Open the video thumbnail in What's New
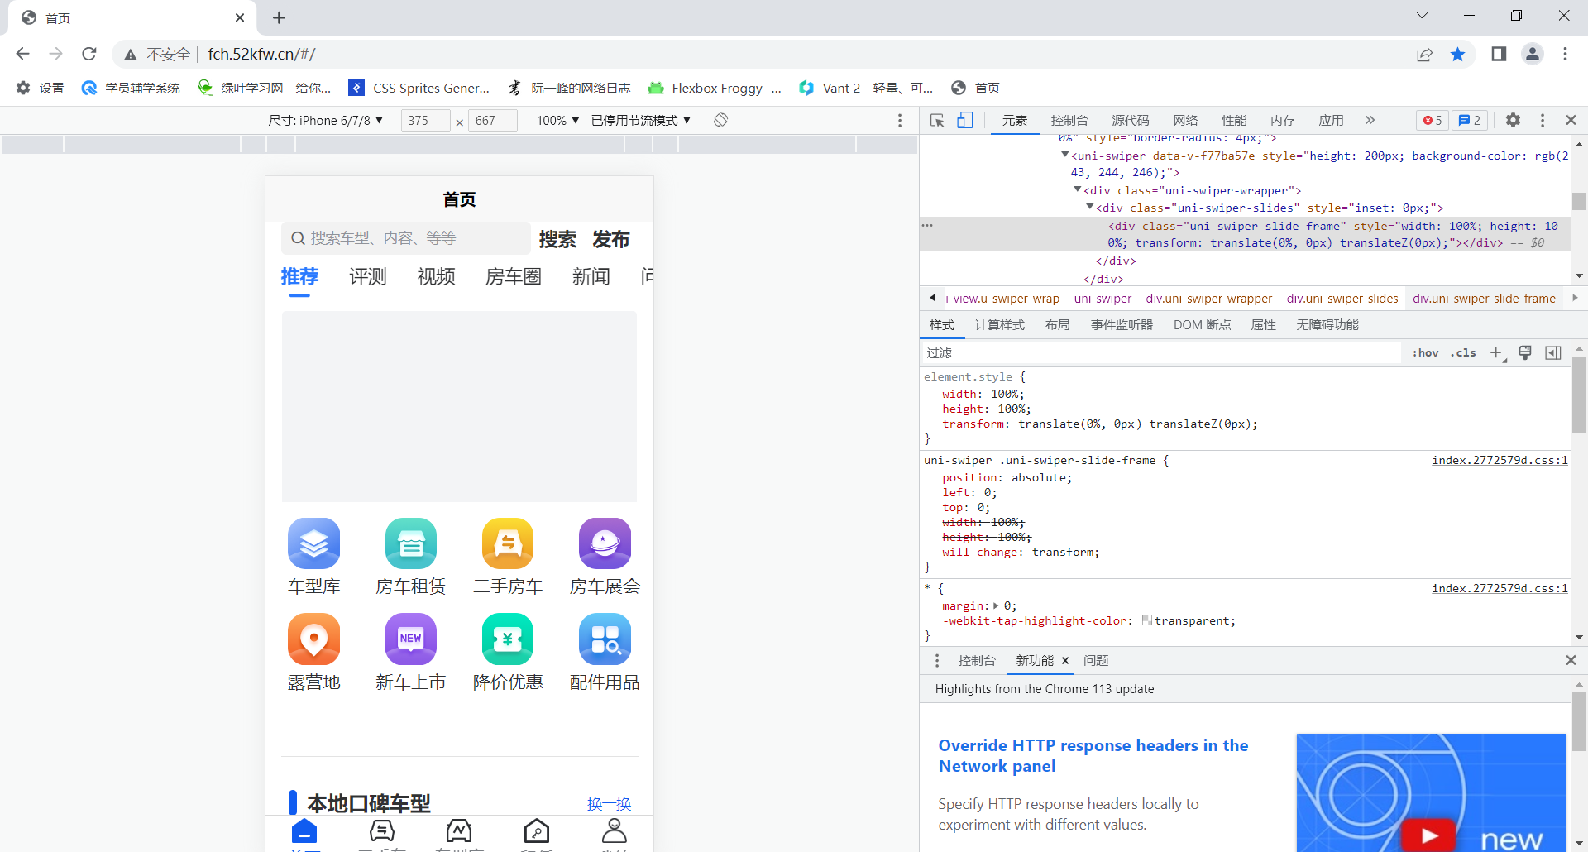Image resolution: width=1588 pixels, height=852 pixels. click(1431, 792)
